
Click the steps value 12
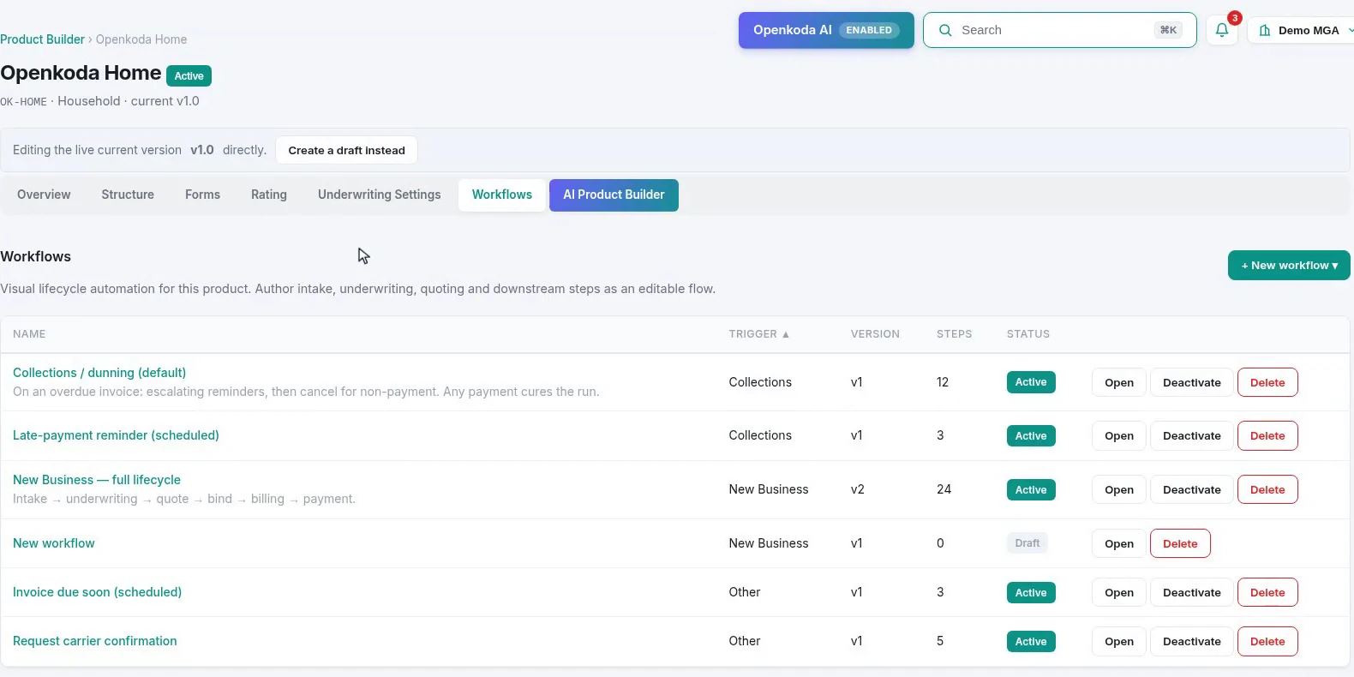943,382
